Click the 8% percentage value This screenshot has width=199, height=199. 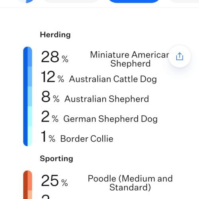pos(50,97)
